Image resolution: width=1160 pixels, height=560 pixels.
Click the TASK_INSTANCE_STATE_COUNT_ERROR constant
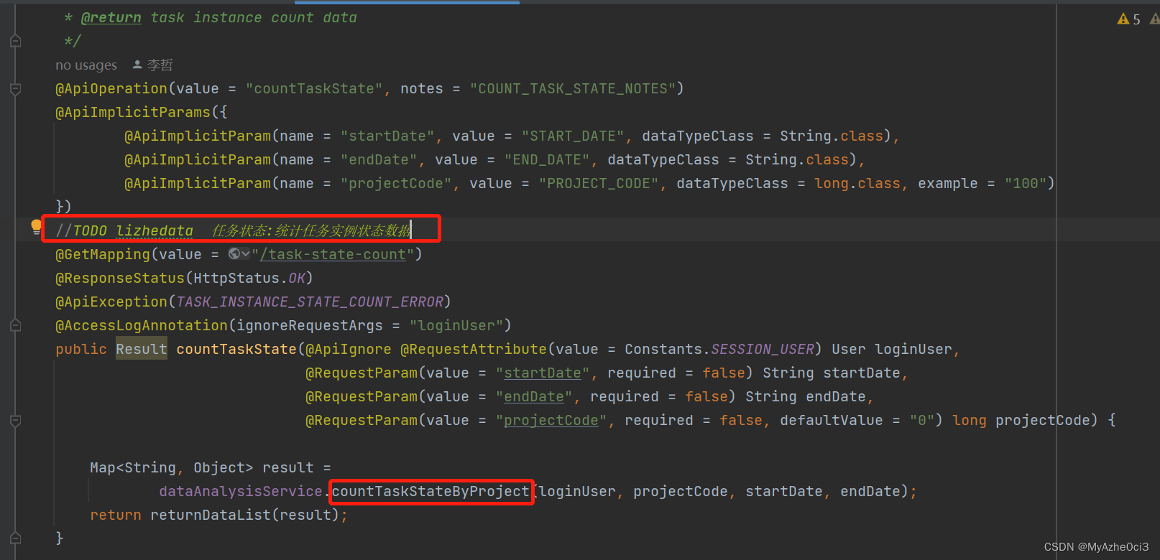pos(310,302)
